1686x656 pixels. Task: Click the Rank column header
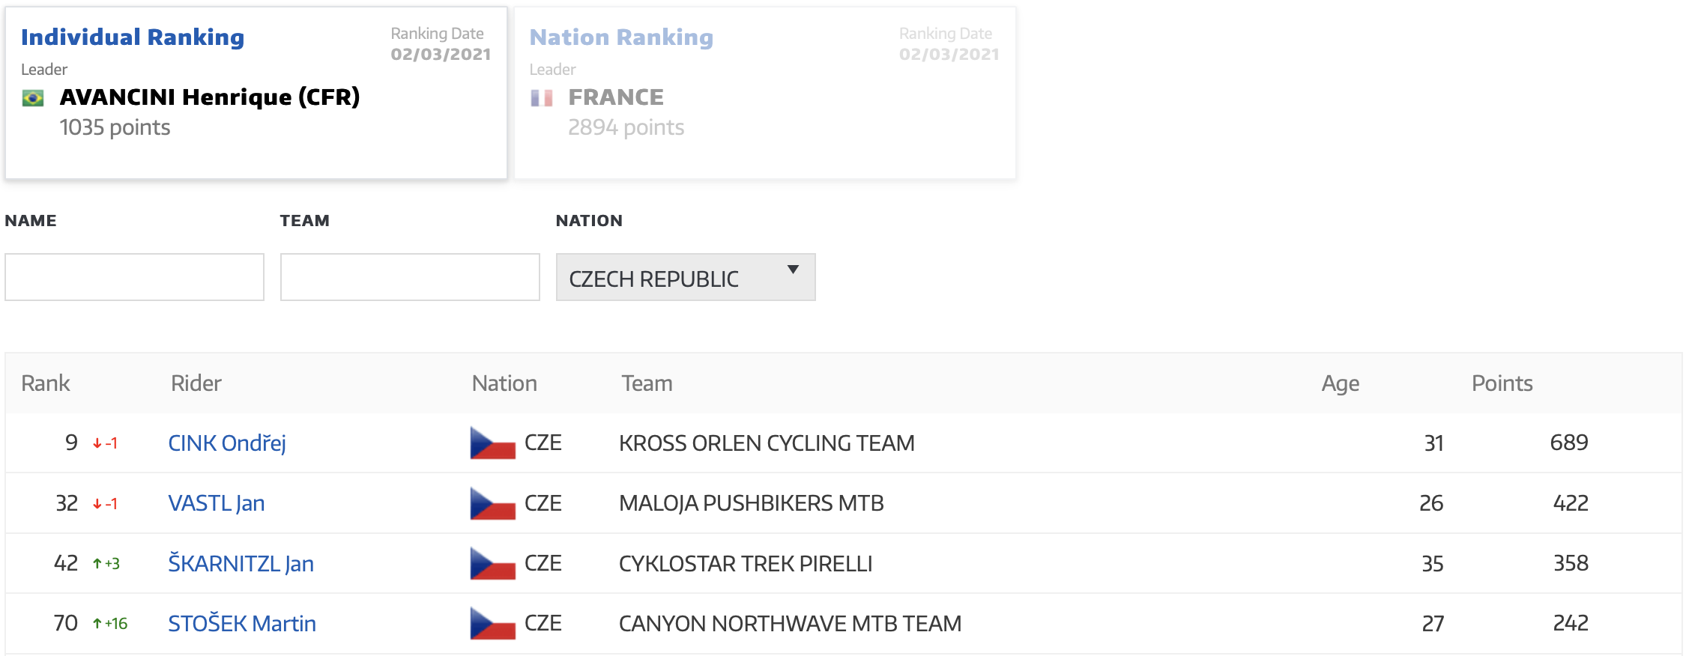pos(45,383)
